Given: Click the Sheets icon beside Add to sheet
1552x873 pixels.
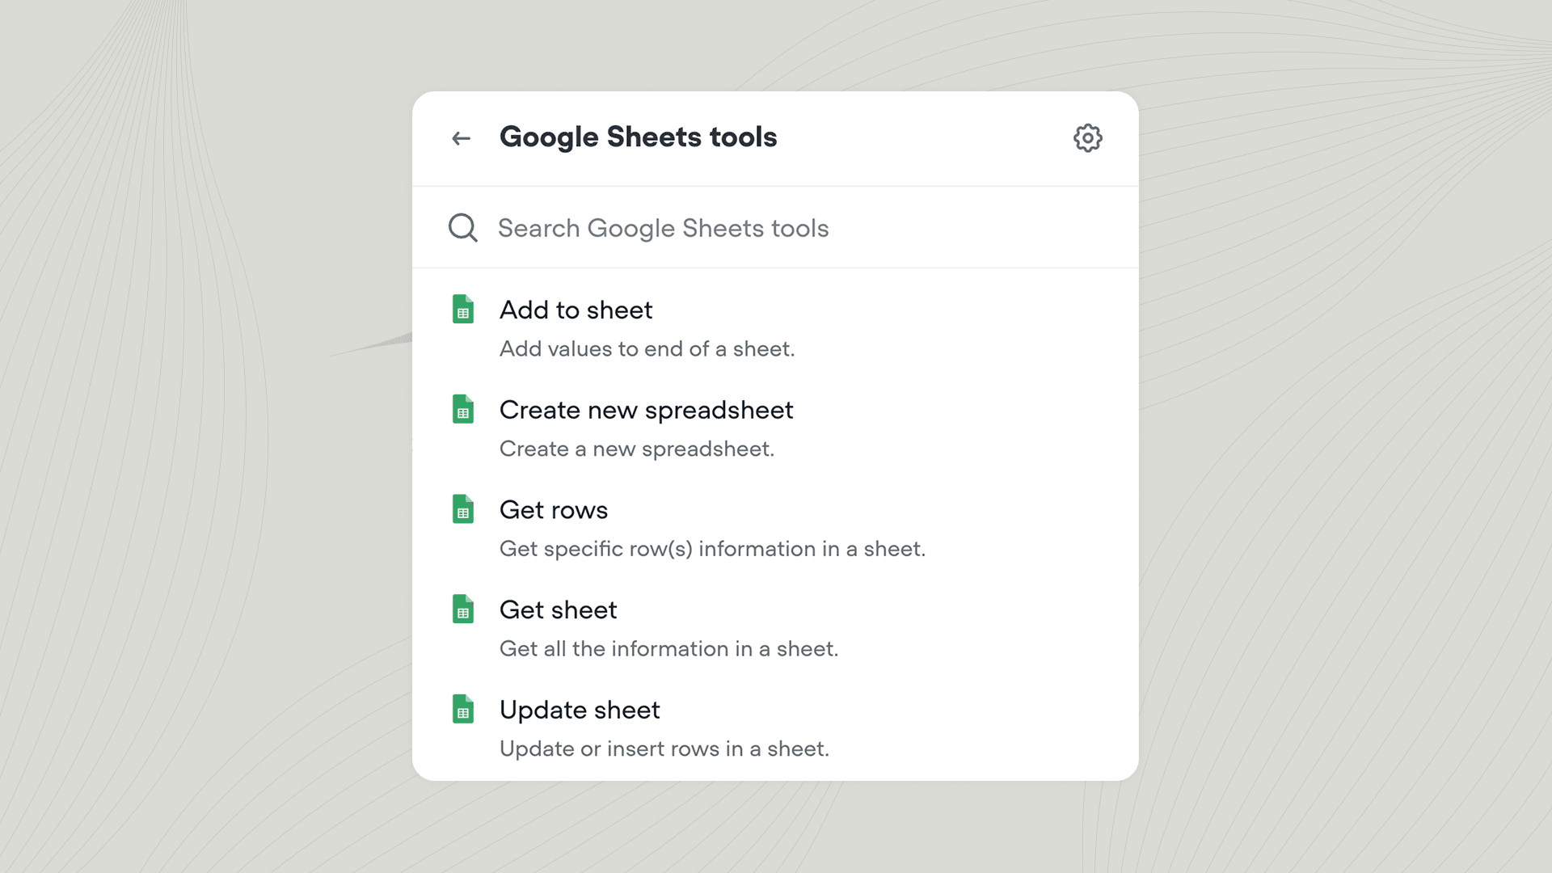Looking at the screenshot, I should coord(463,309).
